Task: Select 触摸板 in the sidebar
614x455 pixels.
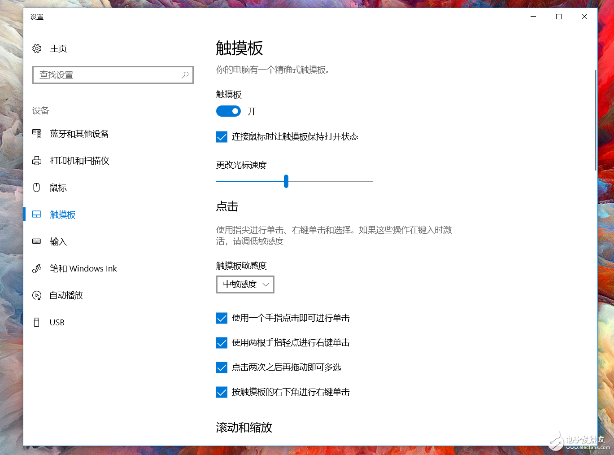Action: point(63,214)
